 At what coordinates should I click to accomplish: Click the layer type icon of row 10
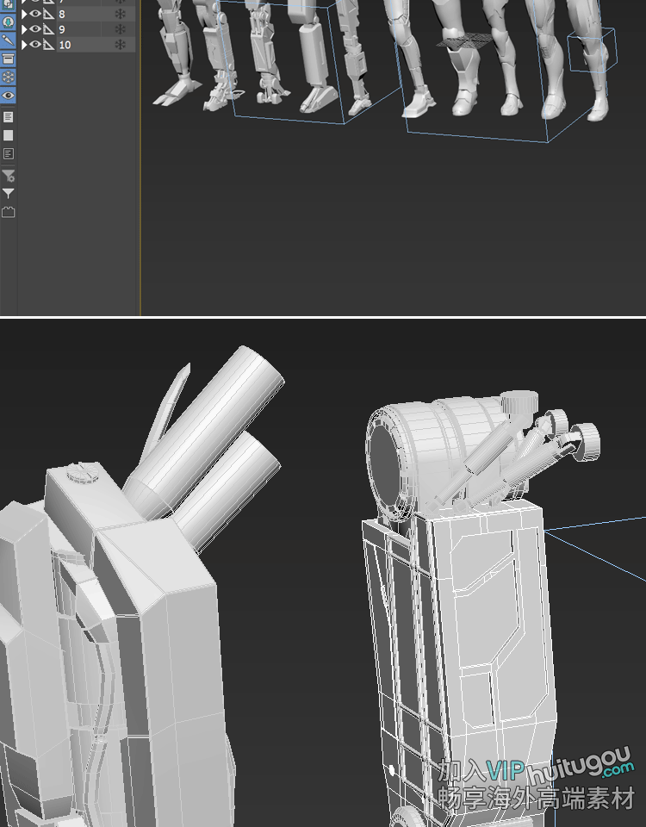pyautogui.click(x=48, y=45)
